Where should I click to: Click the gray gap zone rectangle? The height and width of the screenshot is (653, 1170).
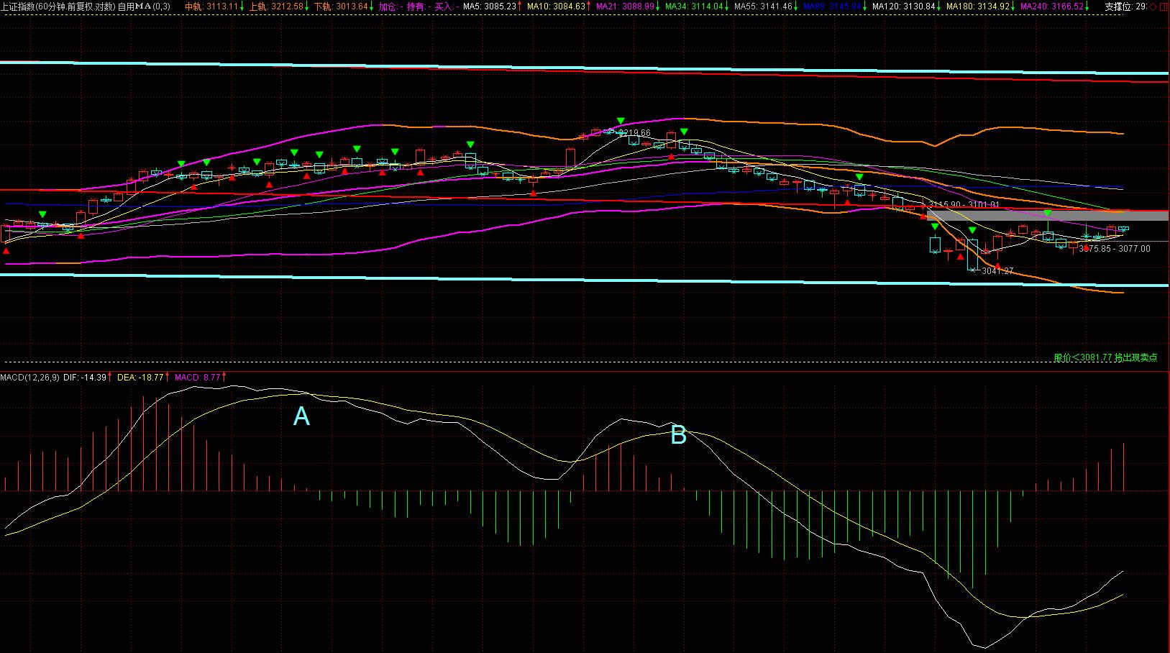[x=1047, y=216]
